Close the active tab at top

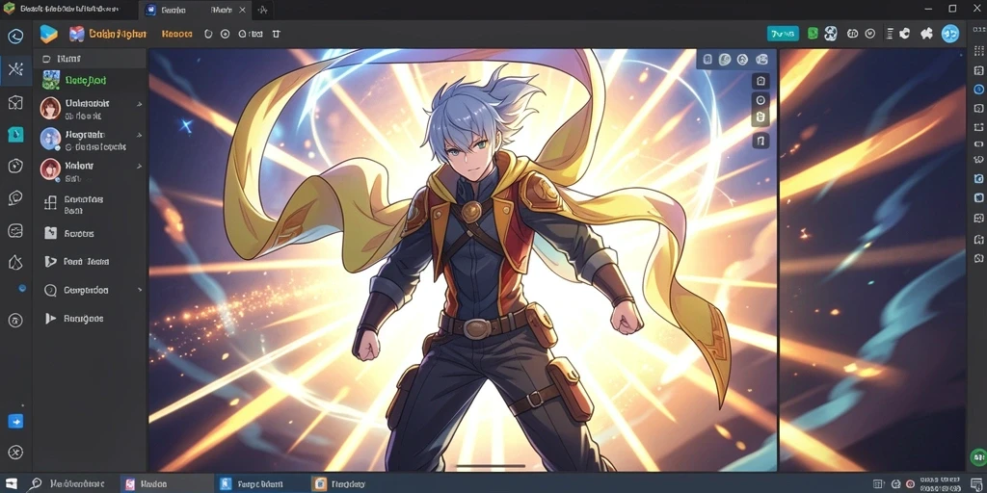coord(242,10)
